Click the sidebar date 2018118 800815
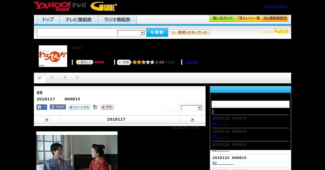The height and width of the screenshot is (170, 325). pos(229,118)
